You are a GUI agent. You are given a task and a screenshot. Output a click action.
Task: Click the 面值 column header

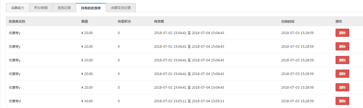pos(85,22)
